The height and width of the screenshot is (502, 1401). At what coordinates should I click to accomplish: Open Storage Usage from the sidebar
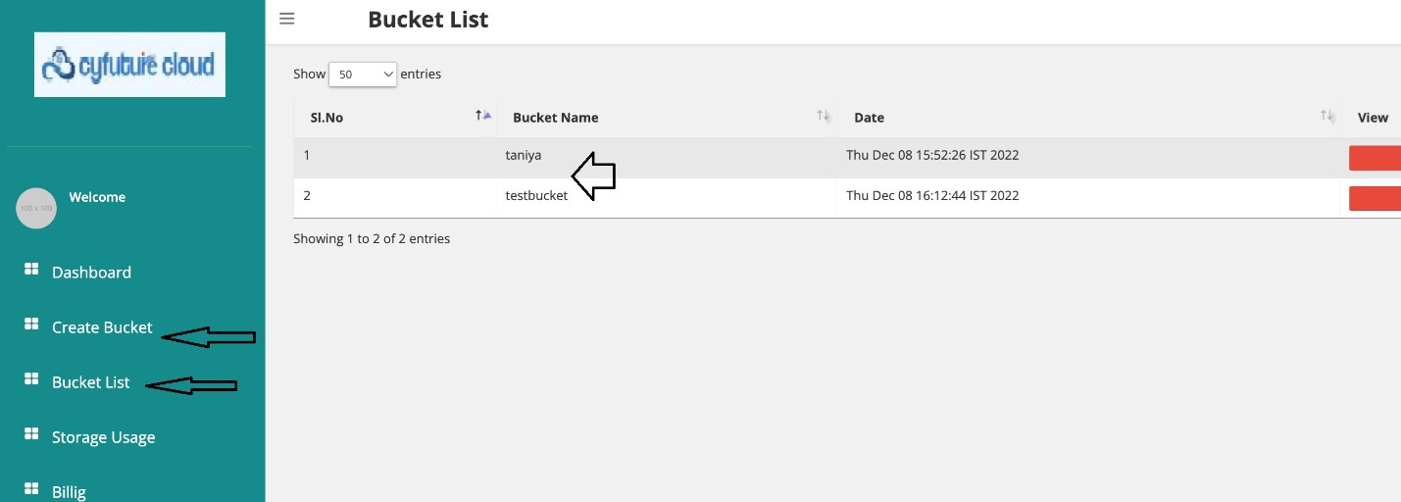103,437
